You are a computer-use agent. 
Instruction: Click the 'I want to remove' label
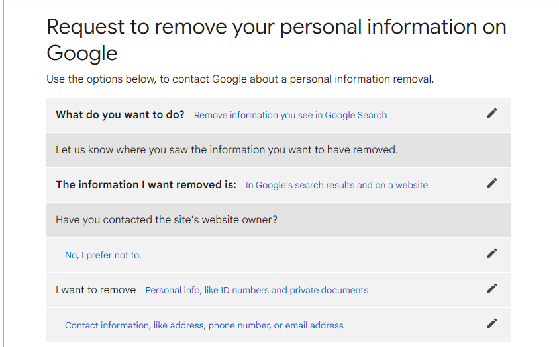95,290
